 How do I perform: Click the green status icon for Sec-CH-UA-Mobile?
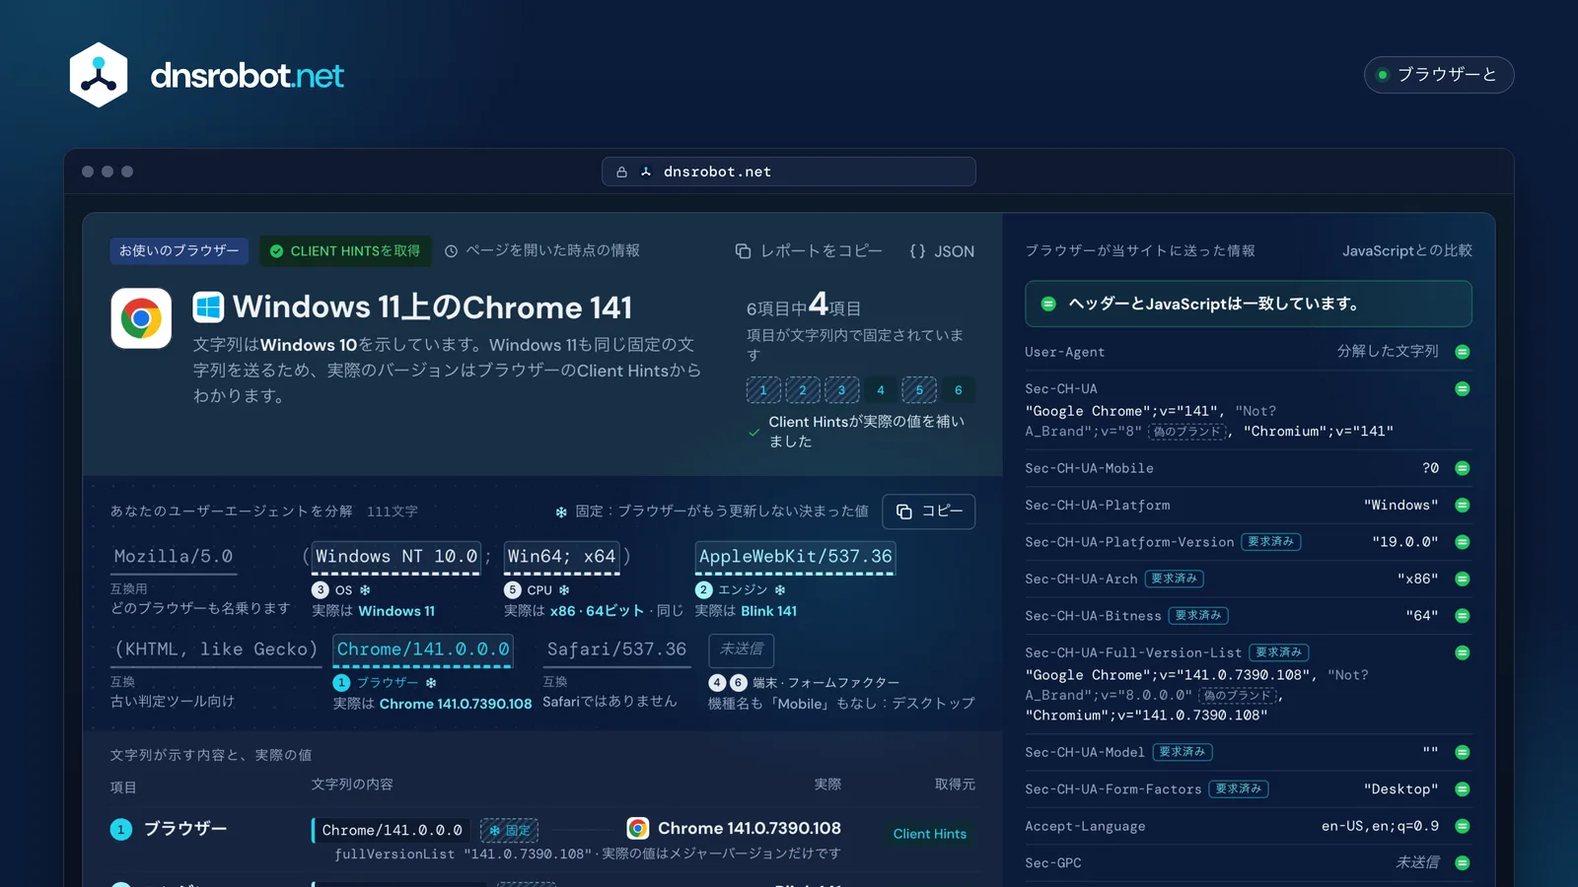point(1463,468)
